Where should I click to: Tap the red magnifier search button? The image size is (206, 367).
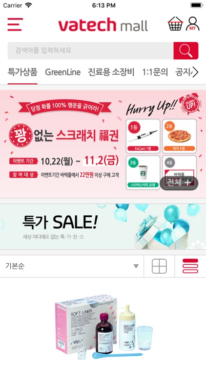click(185, 50)
